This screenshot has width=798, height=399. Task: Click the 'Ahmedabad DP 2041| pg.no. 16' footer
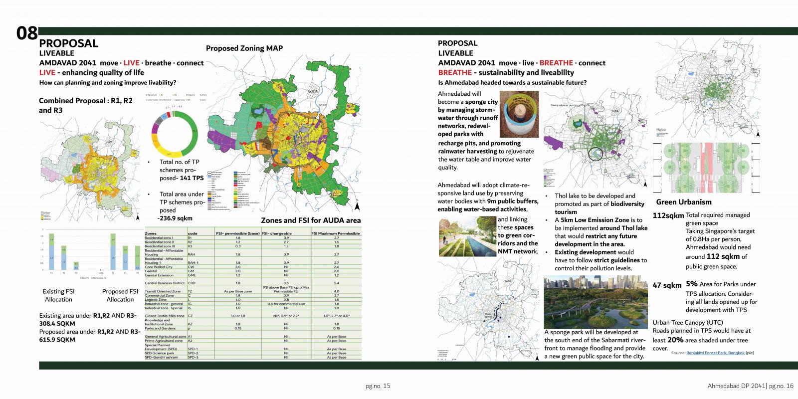pyautogui.click(x=751, y=386)
